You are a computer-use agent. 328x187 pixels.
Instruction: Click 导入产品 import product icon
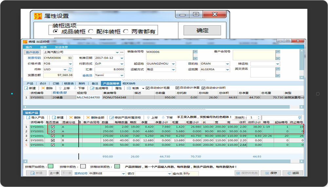(x=29, y=117)
